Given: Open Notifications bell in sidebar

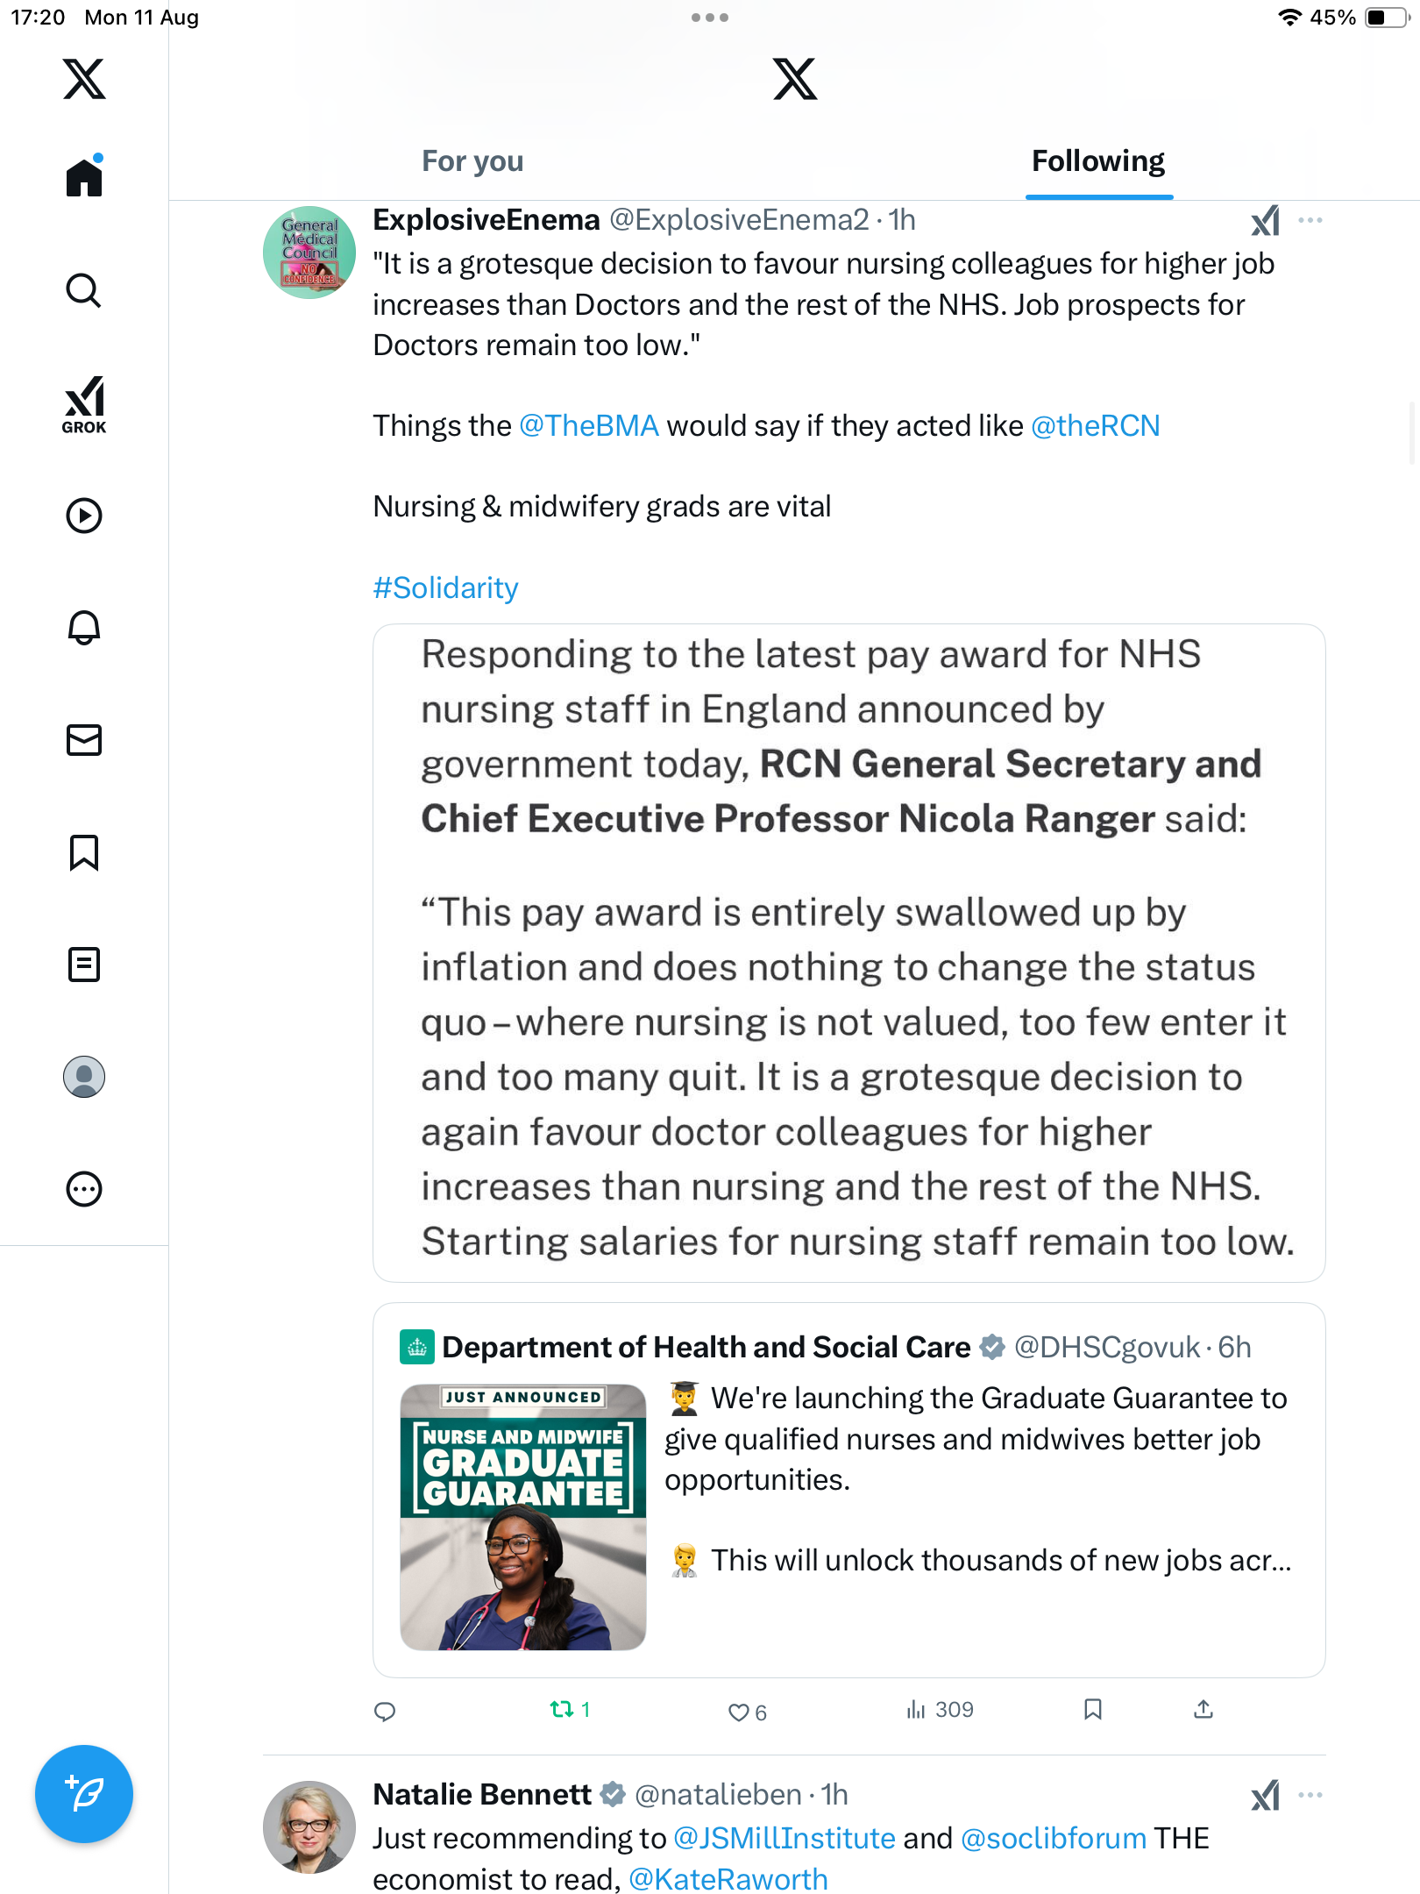Looking at the screenshot, I should [x=84, y=628].
